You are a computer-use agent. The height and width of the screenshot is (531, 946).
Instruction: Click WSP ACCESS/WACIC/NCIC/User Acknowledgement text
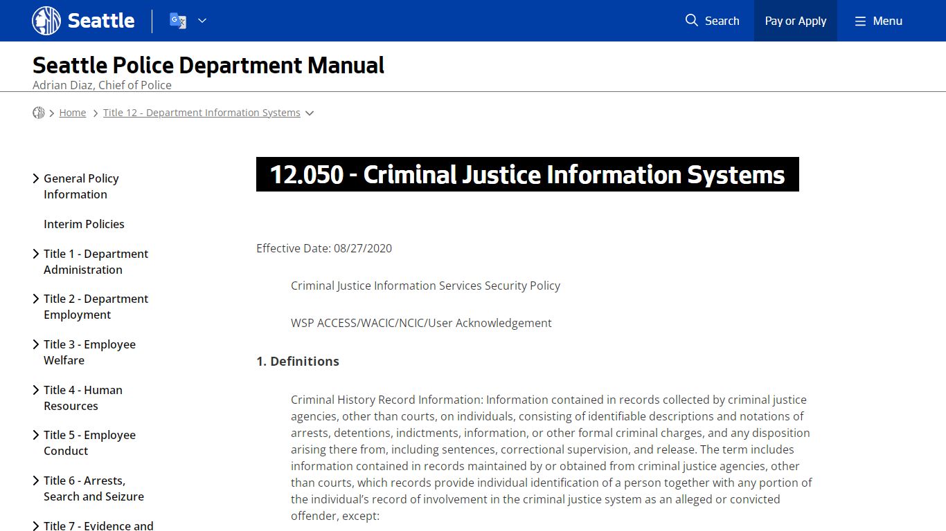coord(421,323)
